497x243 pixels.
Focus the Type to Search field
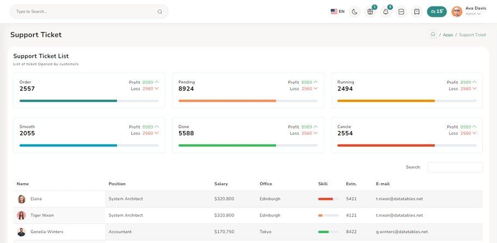(x=82, y=11)
